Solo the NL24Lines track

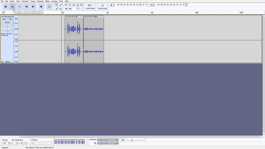point(10,19)
